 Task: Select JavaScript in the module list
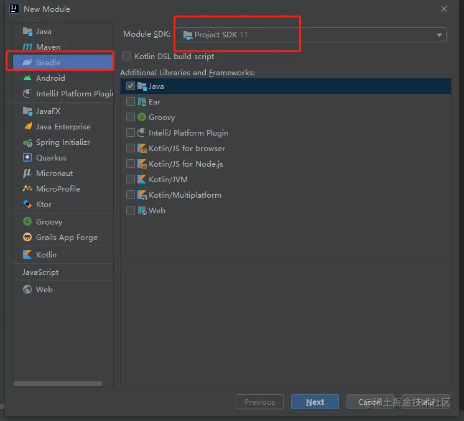tap(40, 272)
